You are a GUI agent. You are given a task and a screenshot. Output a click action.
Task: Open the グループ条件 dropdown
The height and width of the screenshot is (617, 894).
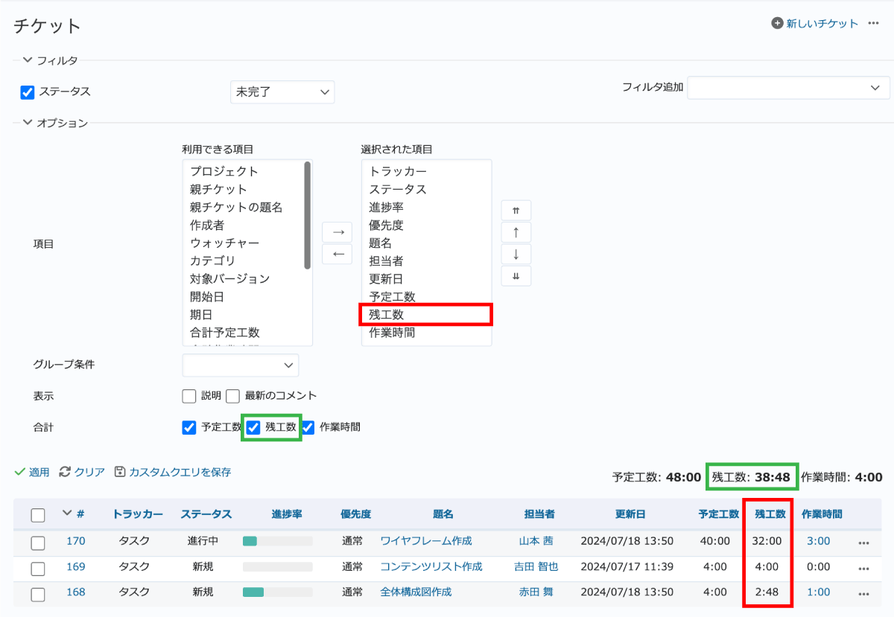click(240, 365)
